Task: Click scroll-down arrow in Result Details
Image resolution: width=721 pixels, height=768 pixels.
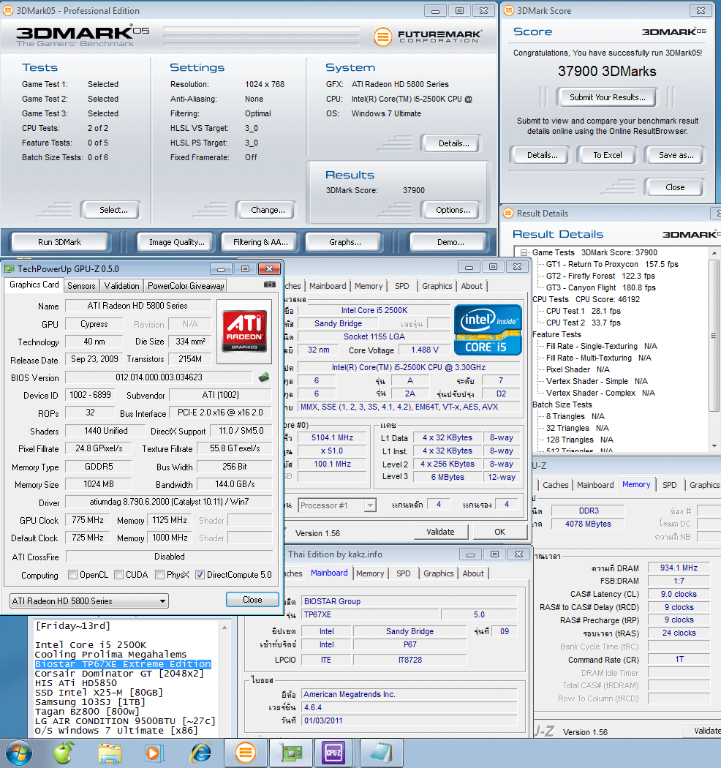Action: tap(714, 445)
